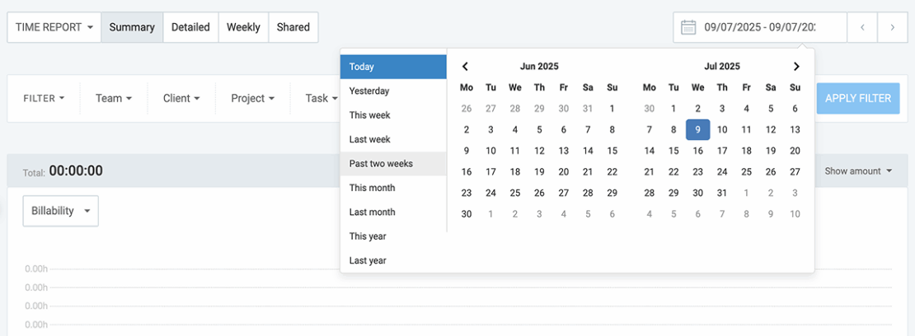
Task: Open the Show amount dropdown
Action: tap(858, 171)
